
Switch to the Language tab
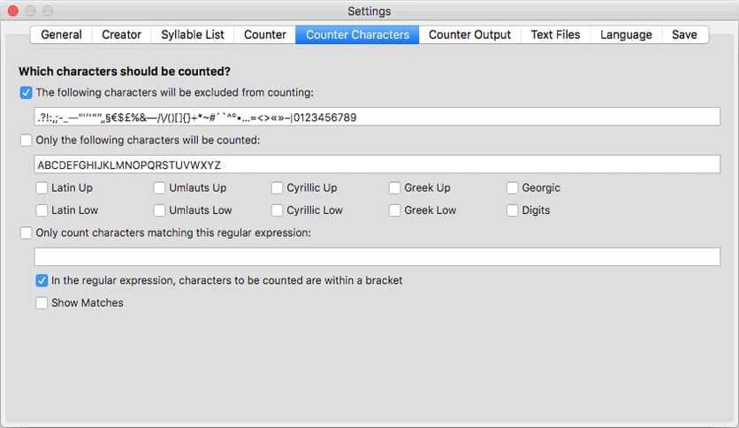626,34
